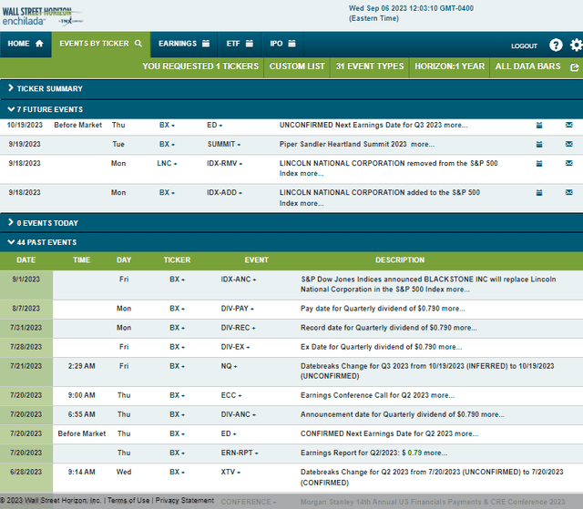Add the 10/19/2023 earnings event to the calendar
The height and width of the screenshot is (509, 583).
[x=539, y=126]
